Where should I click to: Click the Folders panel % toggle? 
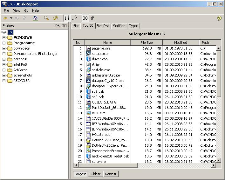(58, 26)
